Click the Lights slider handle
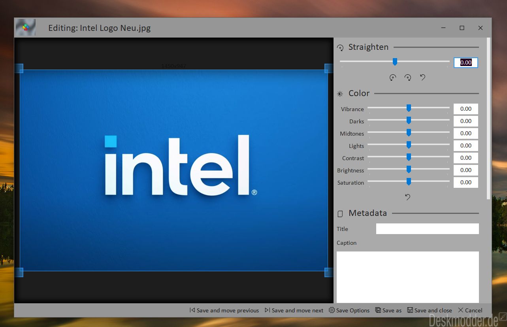Viewport: 507px width, 327px height. click(x=409, y=145)
